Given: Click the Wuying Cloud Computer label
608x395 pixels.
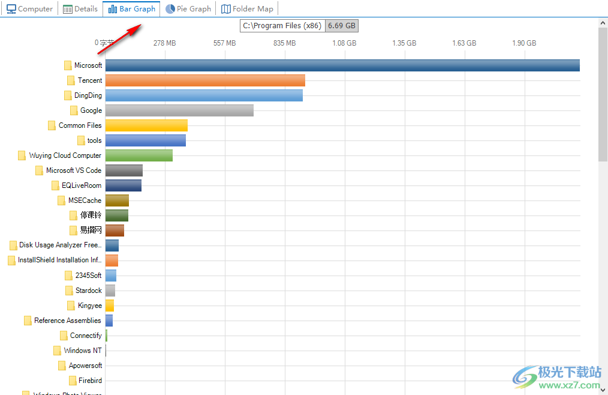Looking at the screenshot, I should (x=65, y=155).
